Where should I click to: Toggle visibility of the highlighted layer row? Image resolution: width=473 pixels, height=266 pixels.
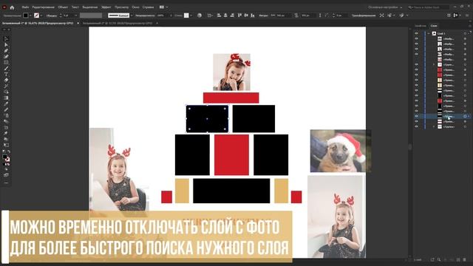(416, 116)
